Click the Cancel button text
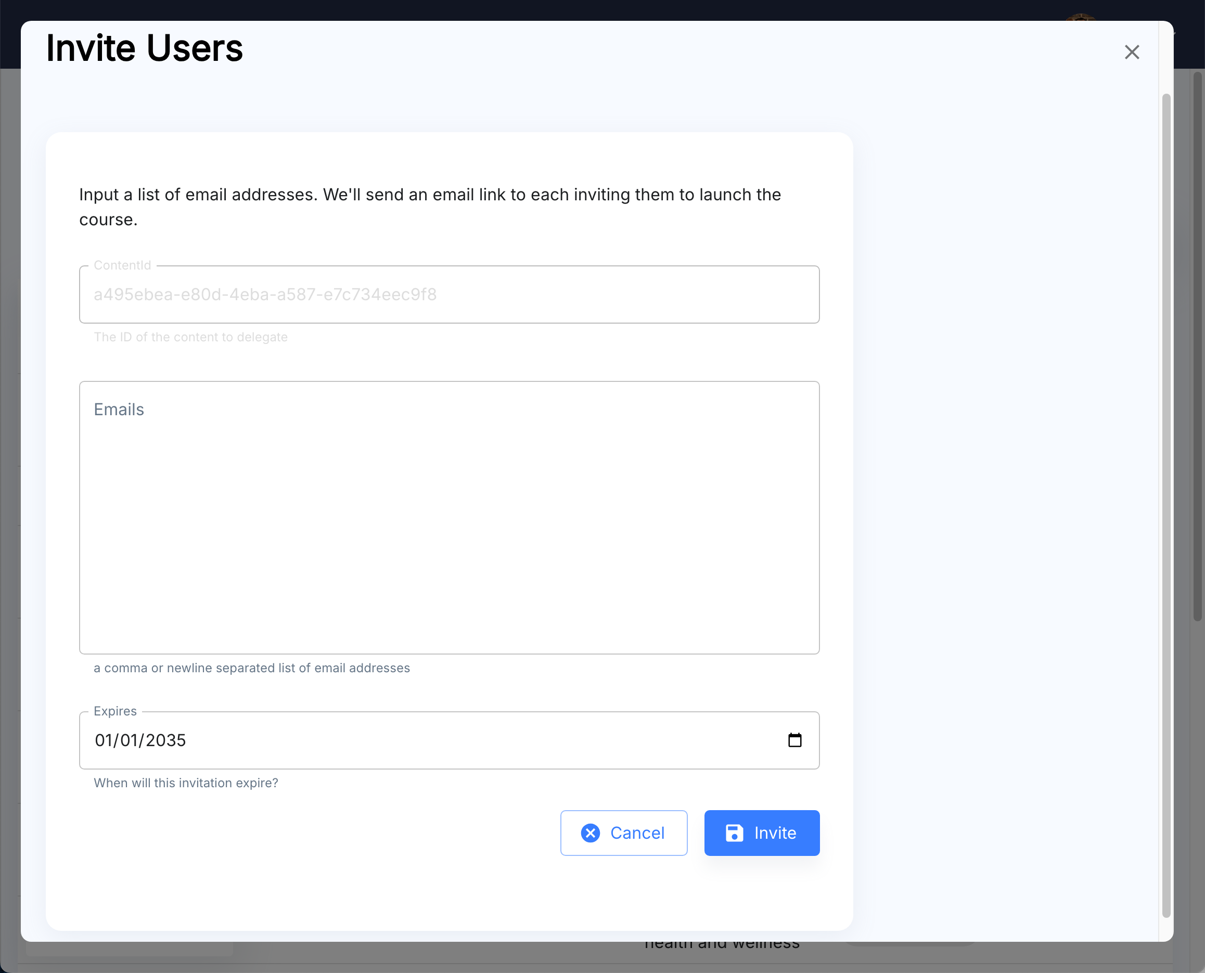The width and height of the screenshot is (1205, 973). pos(637,833)
